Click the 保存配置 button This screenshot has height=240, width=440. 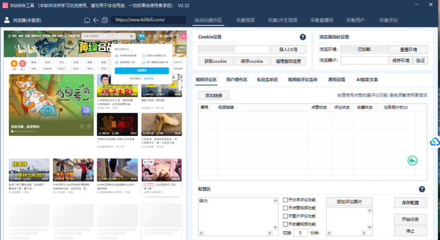(x=410, y=203)
